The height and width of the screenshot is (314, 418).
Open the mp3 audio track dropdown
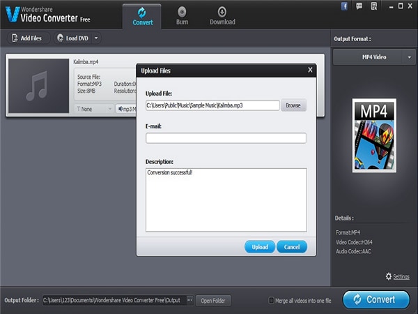[126, 109]
